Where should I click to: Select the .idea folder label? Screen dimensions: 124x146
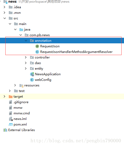pos(17,7)
